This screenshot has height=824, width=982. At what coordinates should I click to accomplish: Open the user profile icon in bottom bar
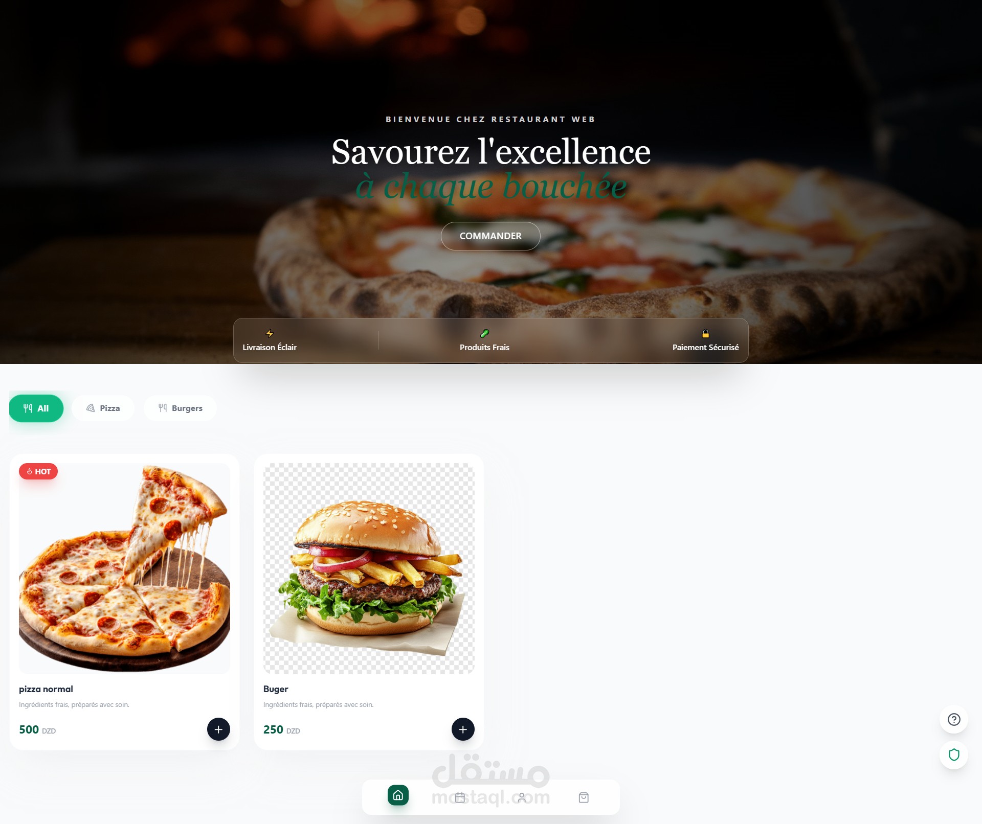coord(522,797)
